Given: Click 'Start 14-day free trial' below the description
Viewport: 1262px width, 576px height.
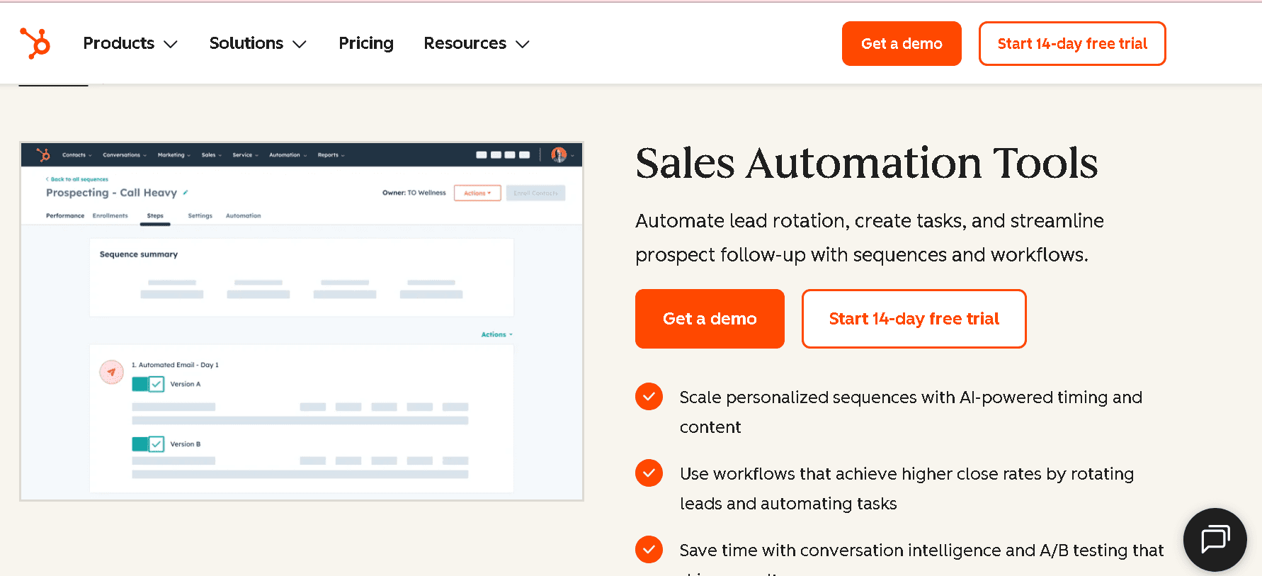Looking at the screenshot, I should [914, 319].
